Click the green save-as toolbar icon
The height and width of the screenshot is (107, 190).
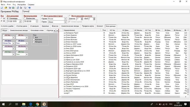tap(13, 8)
